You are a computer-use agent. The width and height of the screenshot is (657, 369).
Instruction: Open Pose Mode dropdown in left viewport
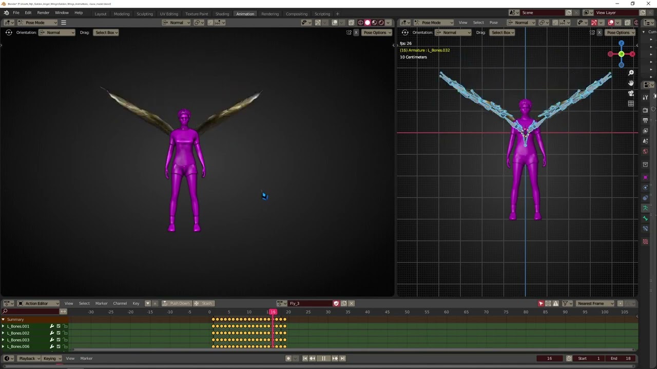coord(38,23)
